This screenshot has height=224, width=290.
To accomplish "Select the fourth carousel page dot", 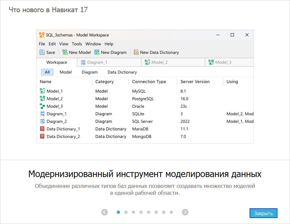I will coord(141,212).
